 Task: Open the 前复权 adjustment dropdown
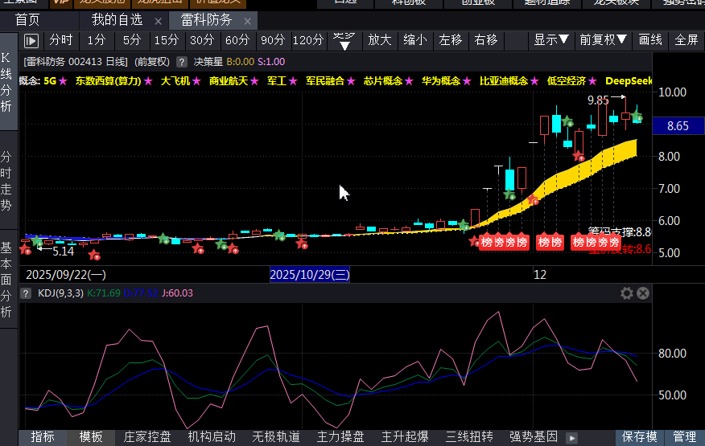pos(603,40)
